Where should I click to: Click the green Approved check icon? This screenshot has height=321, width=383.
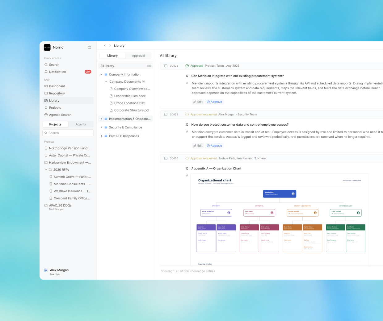click(x=187, y=66)
